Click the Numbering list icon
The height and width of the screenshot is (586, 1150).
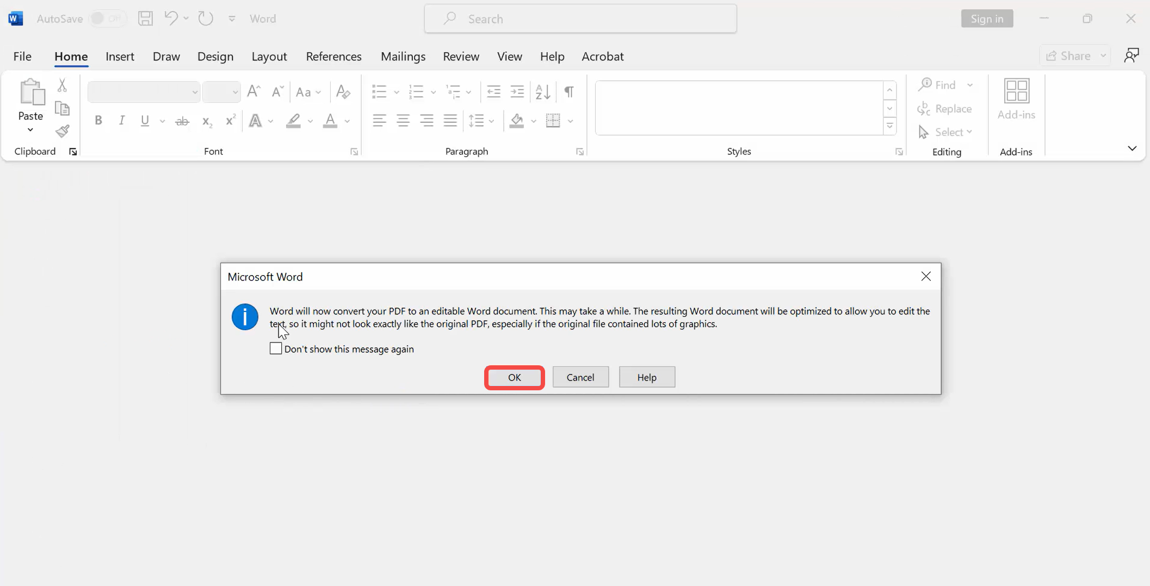(x=416, y=91)
